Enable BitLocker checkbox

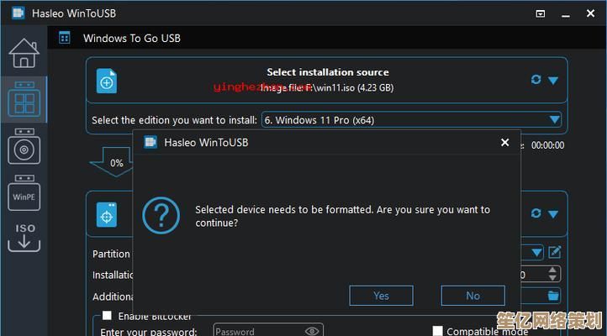click(x=108, y=316)
